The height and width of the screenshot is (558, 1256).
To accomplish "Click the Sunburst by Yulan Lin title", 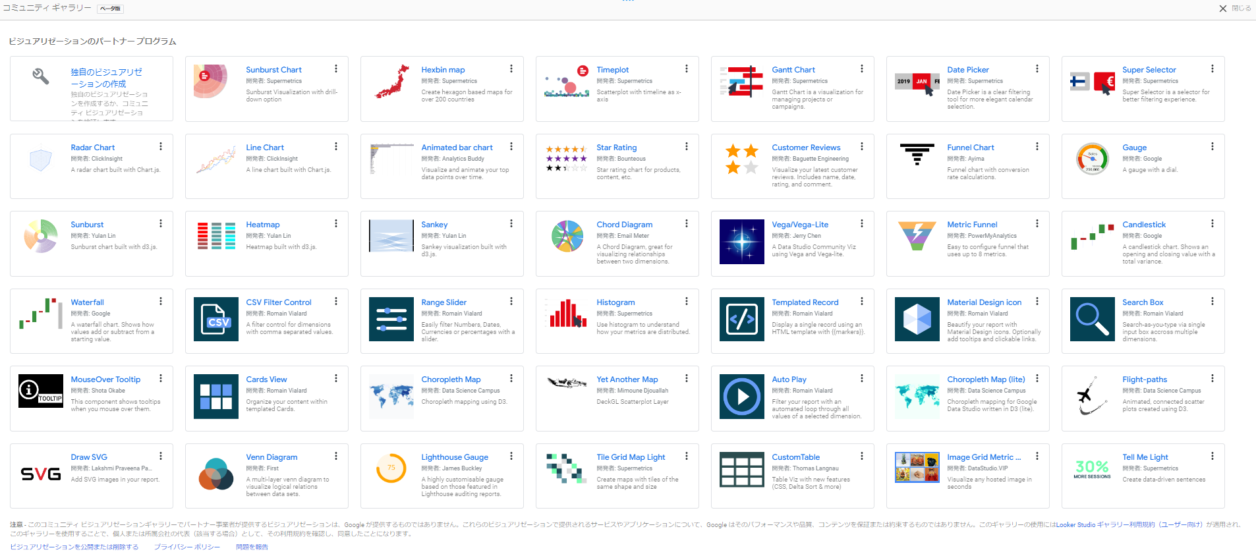I will [87, 225].
